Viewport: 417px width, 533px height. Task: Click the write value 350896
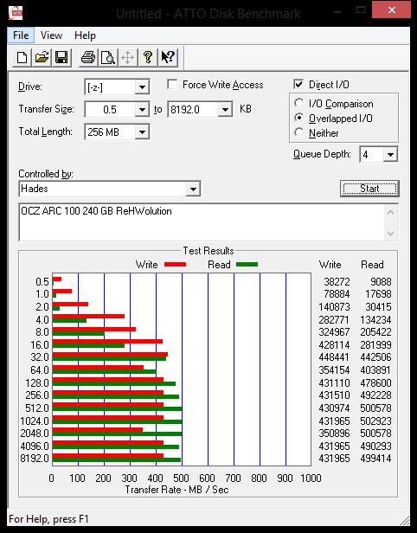coord(334,433)
